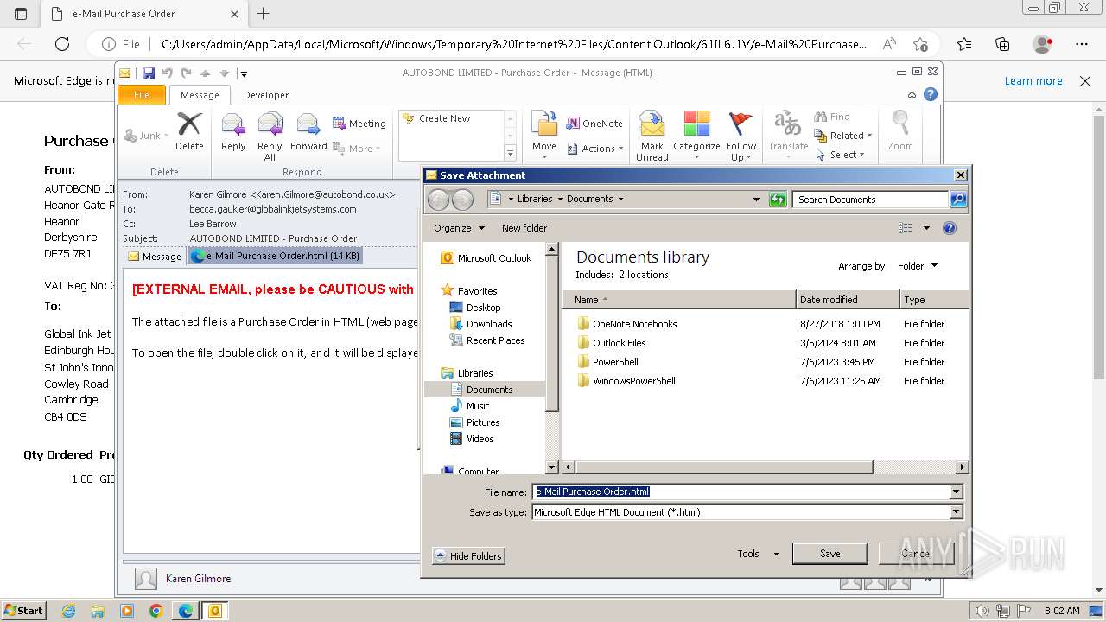
Task: Click Delete icon in Outlook ribbon
Action: (x=189, y=124)
